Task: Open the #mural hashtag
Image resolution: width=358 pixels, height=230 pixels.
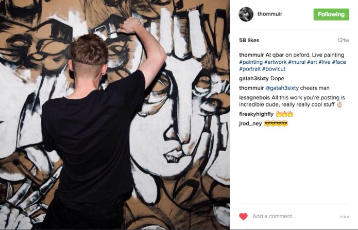Action: [297, 62]
